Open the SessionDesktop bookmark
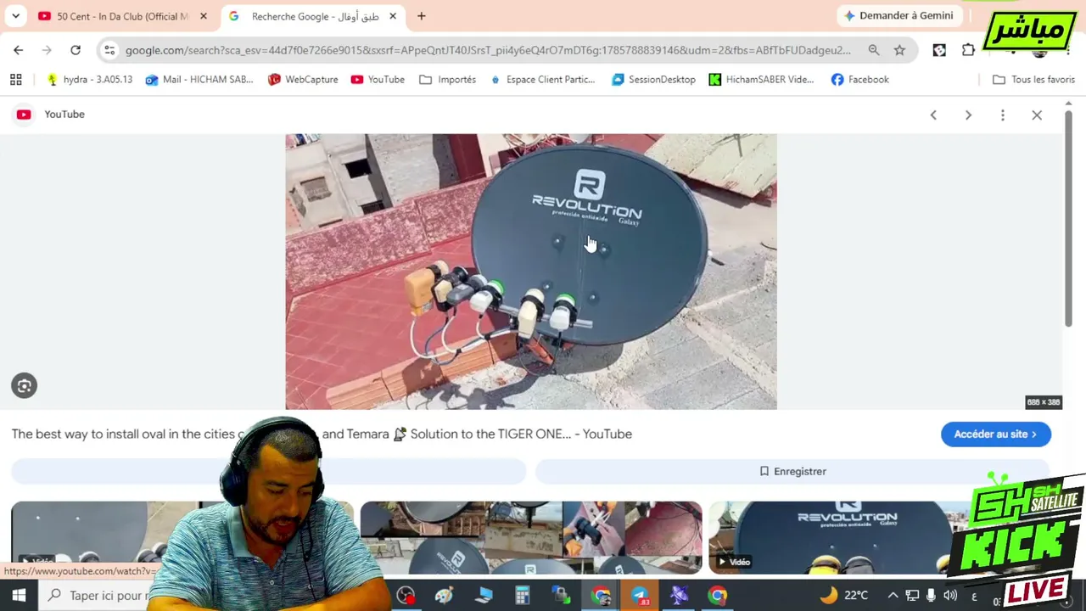Screen dimensions: 1086x611 [x=653, y=80]
